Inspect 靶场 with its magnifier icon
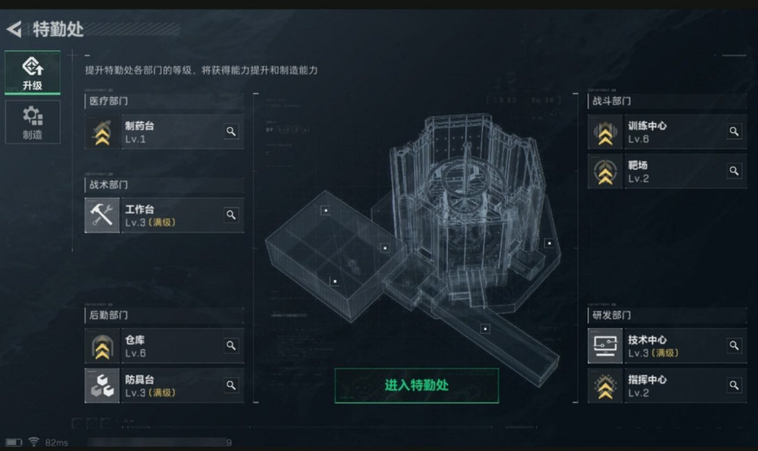The height and width of the screenshot is (451, 758). point(734,171)
